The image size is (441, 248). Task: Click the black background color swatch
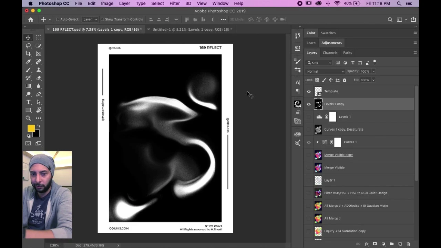point(37,134)
